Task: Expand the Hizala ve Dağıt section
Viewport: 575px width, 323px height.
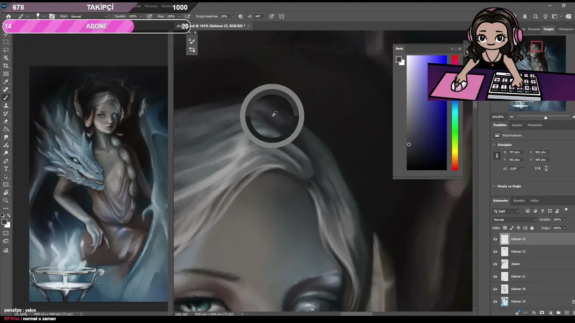Action: (494, 186)
